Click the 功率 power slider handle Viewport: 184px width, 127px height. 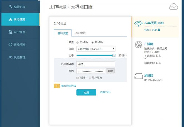pos(114,55)
